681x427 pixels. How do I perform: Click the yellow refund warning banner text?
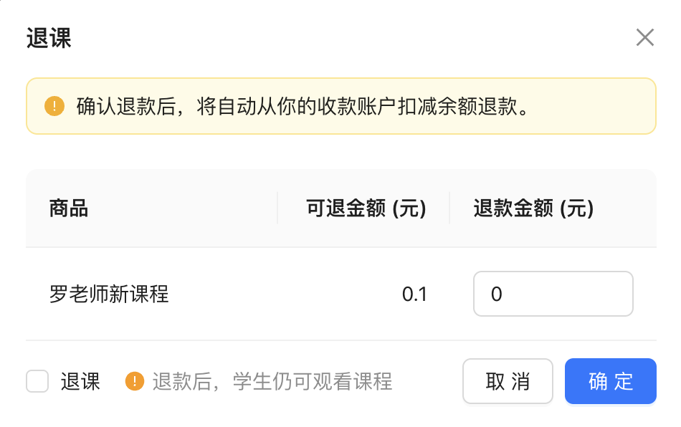(x=303, y=106)
